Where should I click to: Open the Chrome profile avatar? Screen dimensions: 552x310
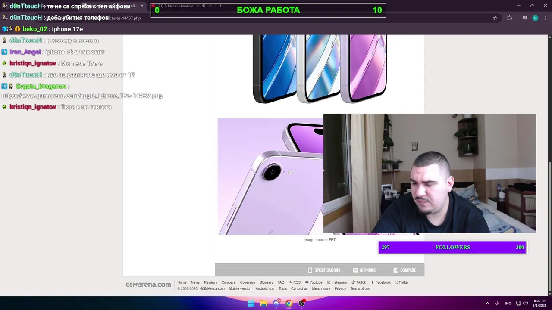point(535,18)
